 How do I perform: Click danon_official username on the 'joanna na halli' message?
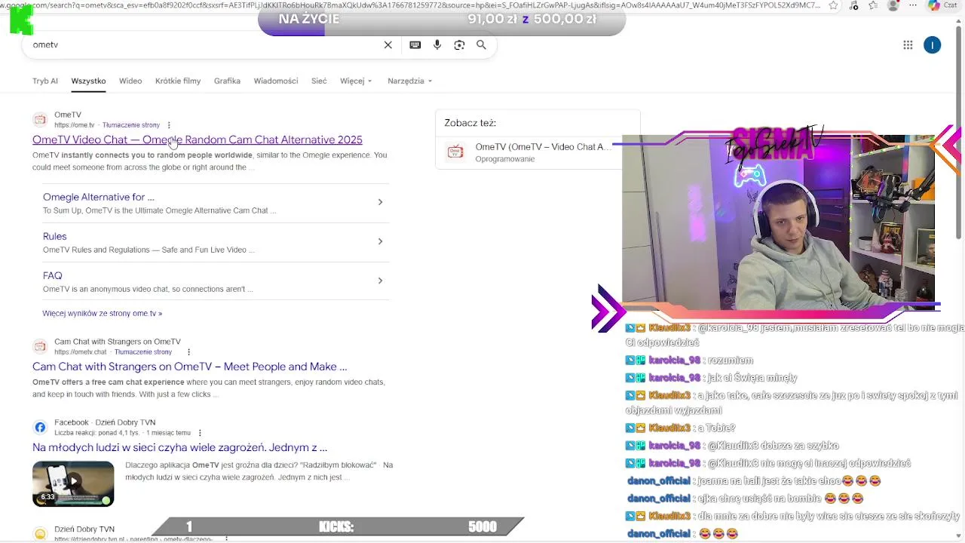659,481
